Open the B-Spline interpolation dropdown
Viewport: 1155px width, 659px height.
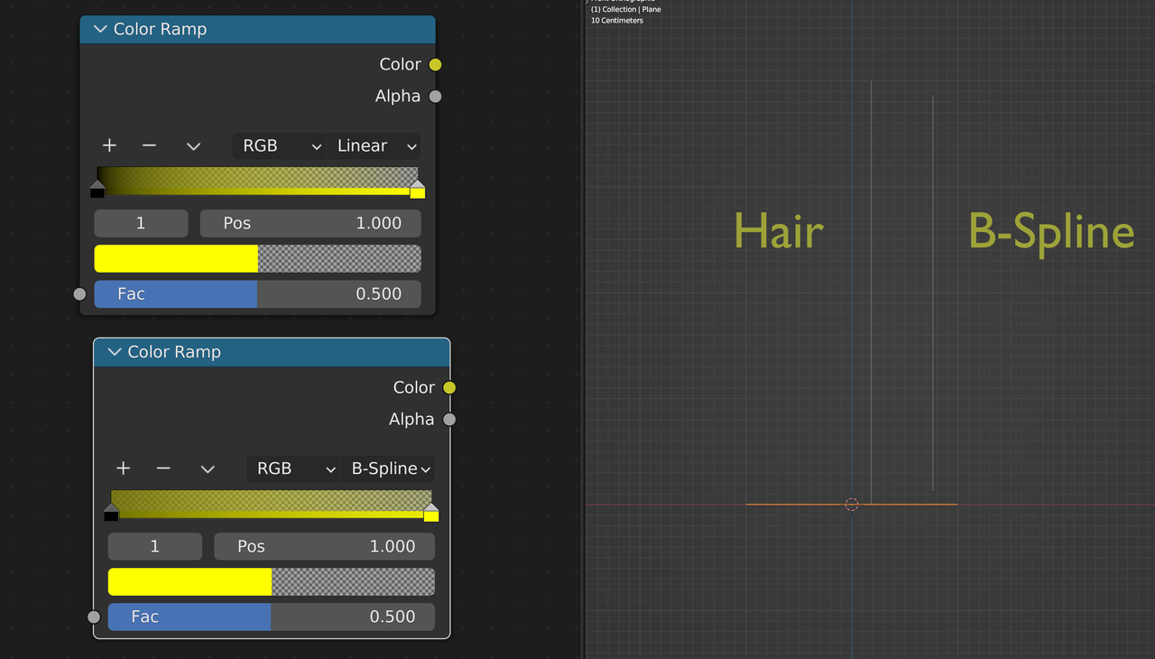390,469
